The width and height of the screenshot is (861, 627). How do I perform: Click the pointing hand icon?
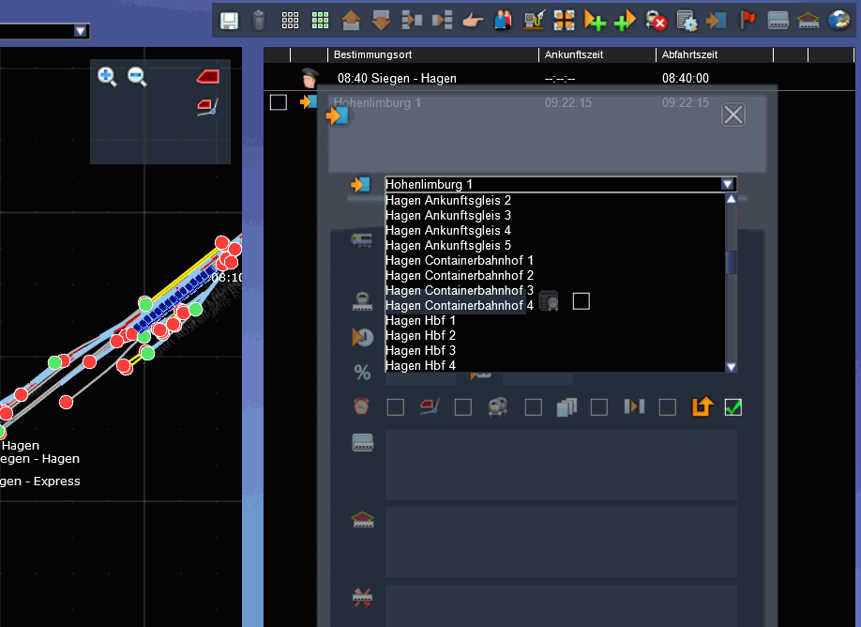(x=472, y=22)
